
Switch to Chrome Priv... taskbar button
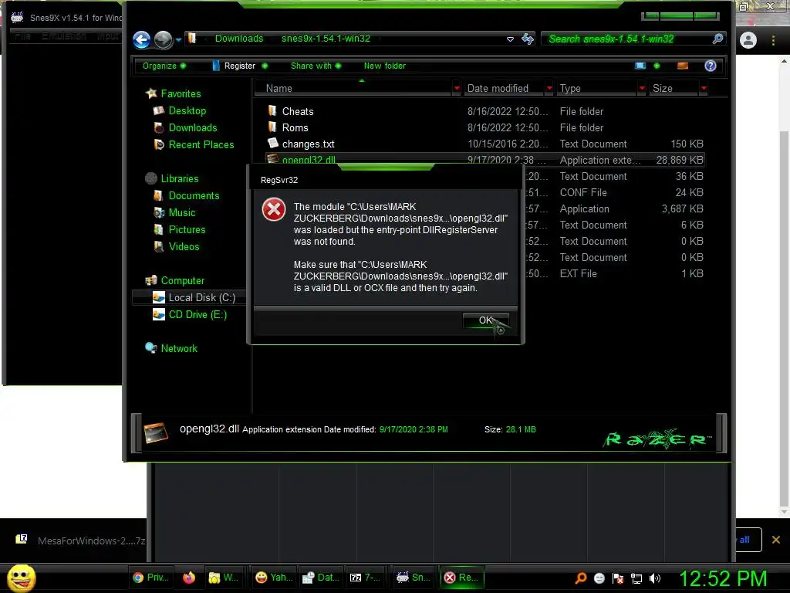click(x=150, y=578)
